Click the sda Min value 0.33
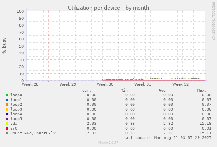 (130, 124)
